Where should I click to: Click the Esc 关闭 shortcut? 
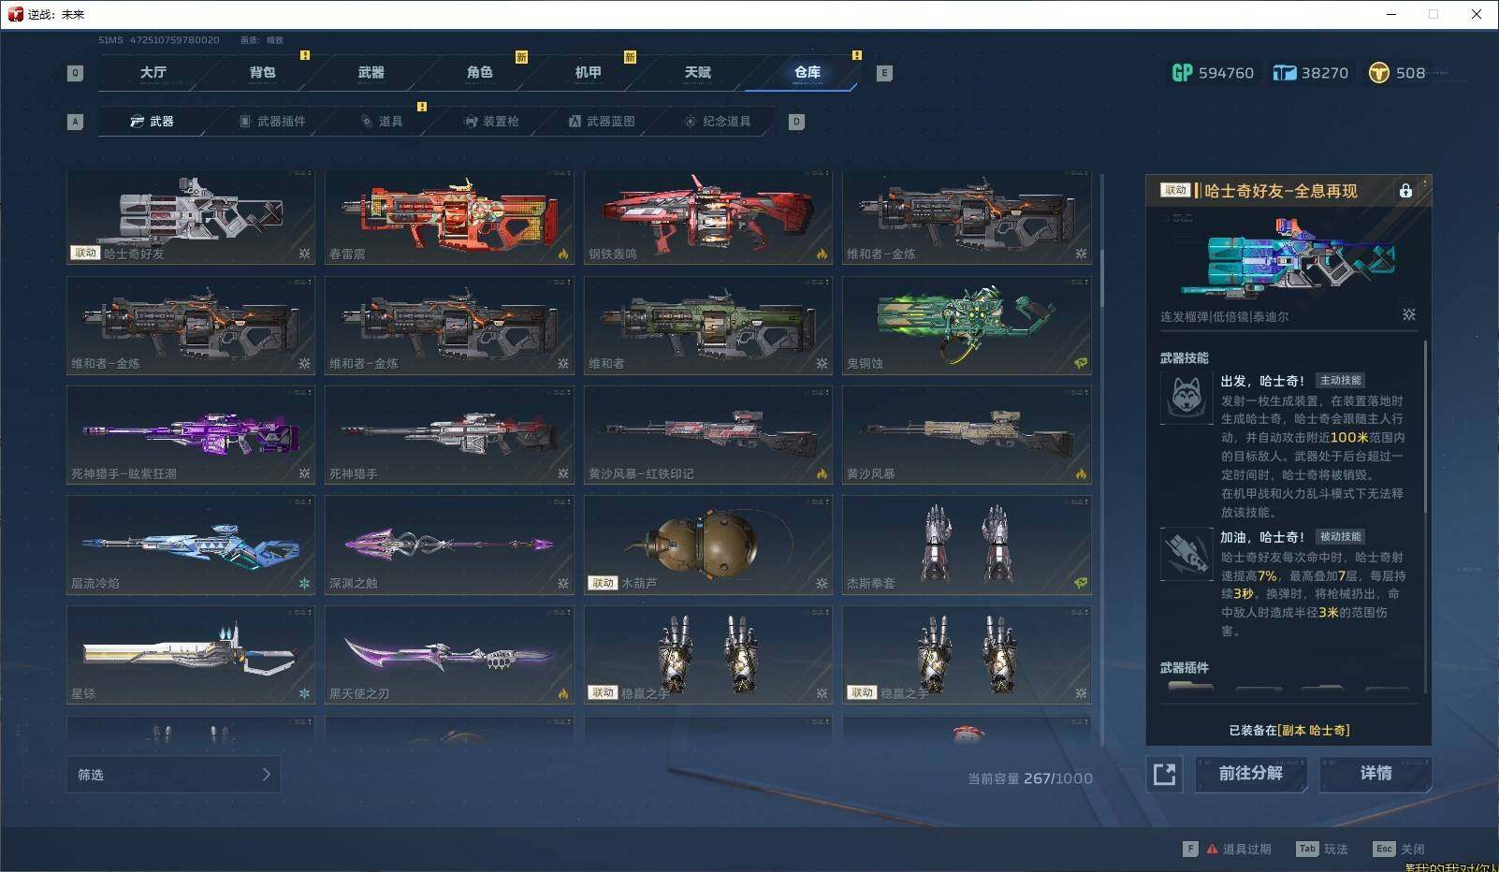click(x=1399, y=849)
